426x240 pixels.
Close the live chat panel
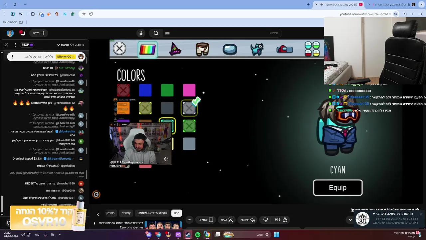(6, 45)
